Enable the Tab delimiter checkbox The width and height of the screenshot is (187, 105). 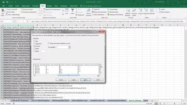(34, 41)
